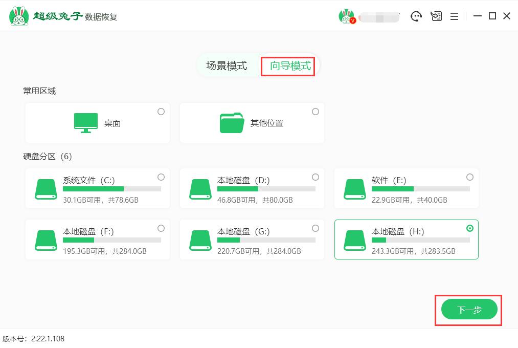The height and width of the screenshot is (348, 518).
Task: Click the 下一步 button
Action: coord(468,309)
